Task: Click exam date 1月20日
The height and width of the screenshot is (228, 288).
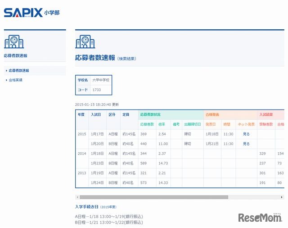Action: coord(97,144)
